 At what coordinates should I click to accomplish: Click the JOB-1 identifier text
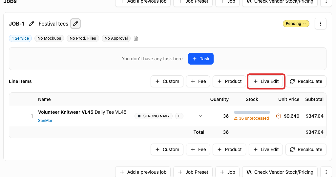point(16,24)
